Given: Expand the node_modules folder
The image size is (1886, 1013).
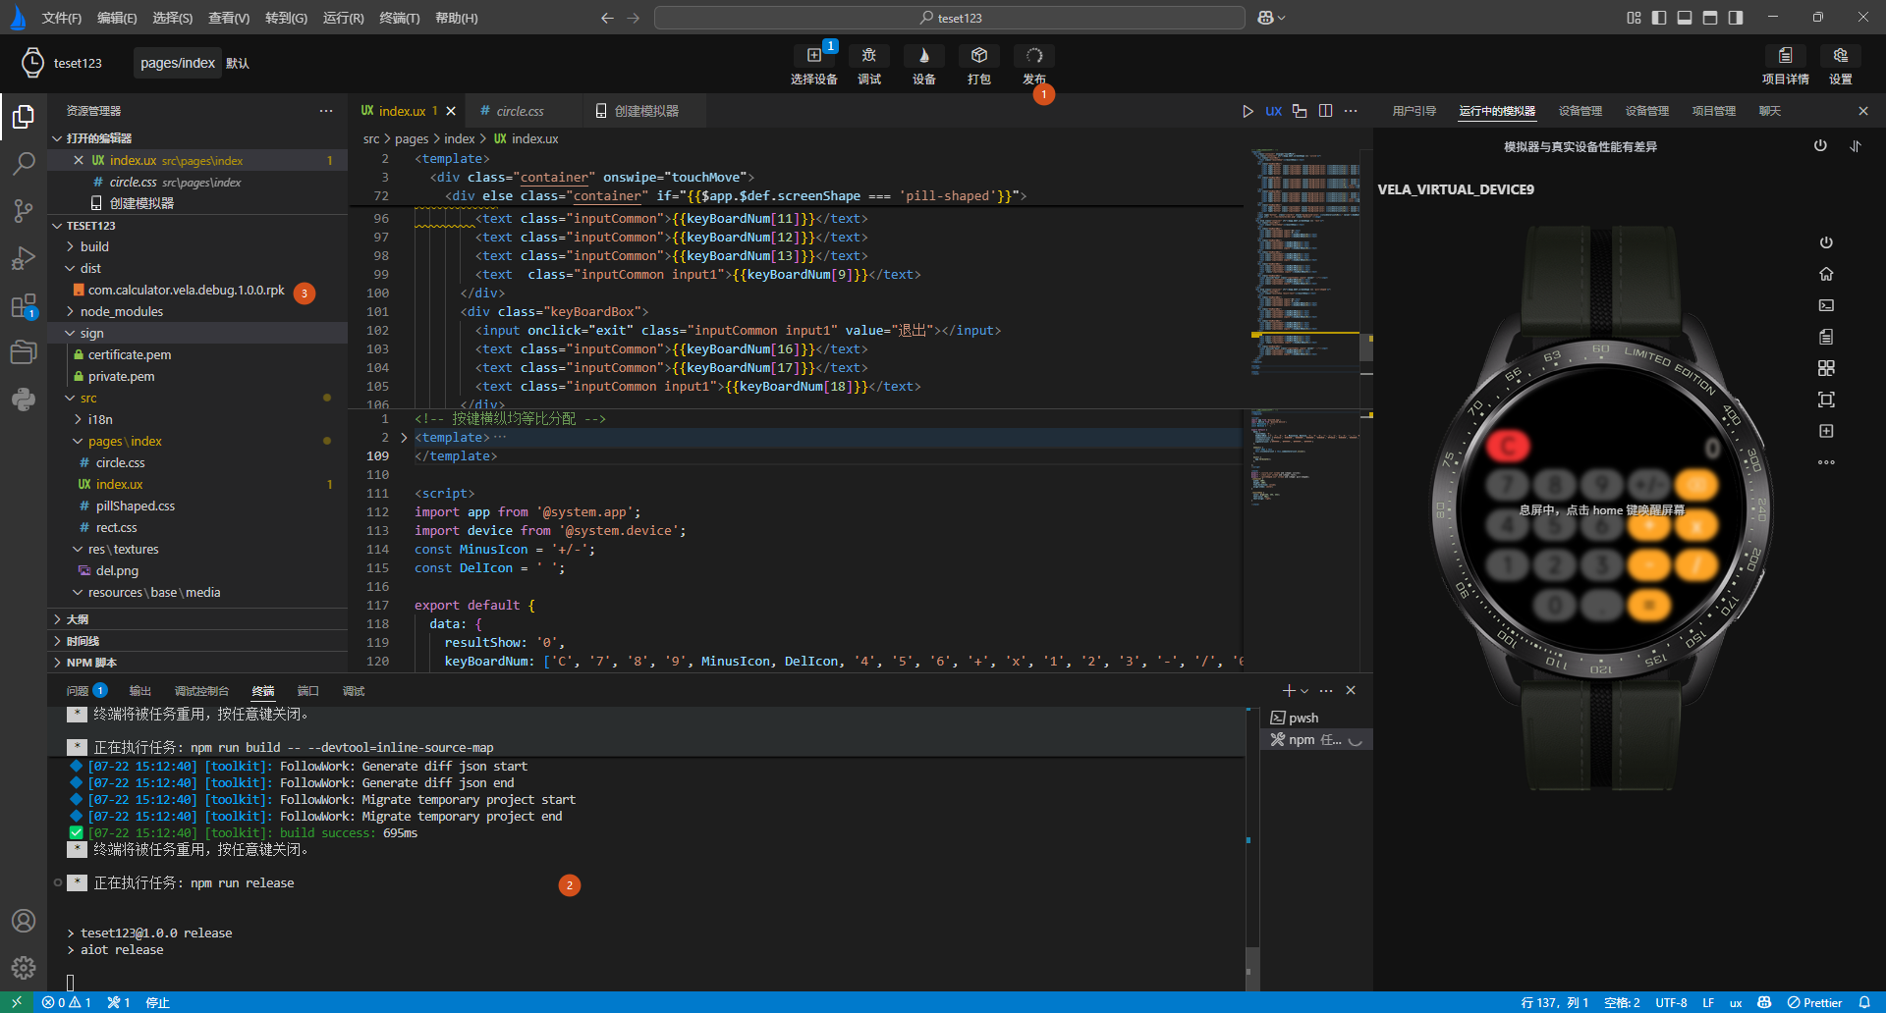Looking at the screenshot, I should pos(121,312).
